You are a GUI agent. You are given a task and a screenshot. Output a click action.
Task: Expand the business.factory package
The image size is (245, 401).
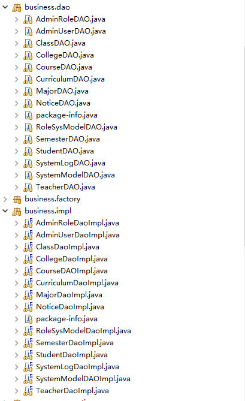(5, 199)
